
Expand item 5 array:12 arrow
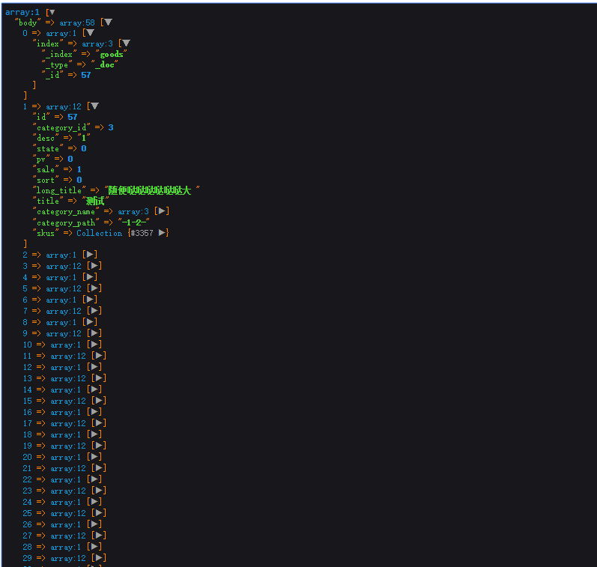[95, 288]
